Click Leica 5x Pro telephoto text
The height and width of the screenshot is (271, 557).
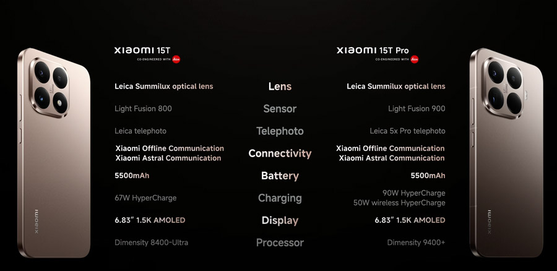pyautogui.click(x=407, y=131)
